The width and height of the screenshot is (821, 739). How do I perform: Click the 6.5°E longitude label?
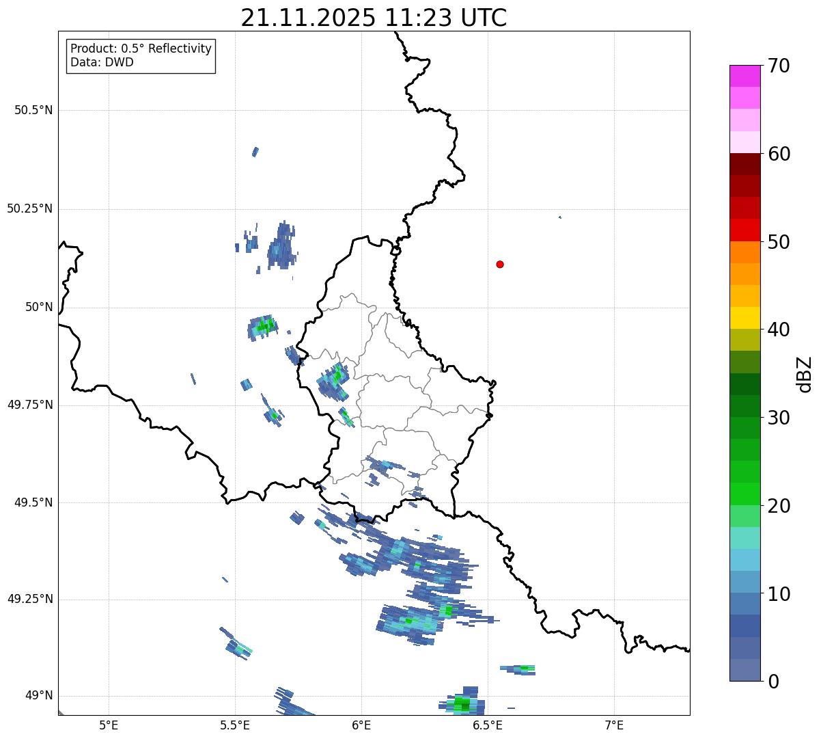click(x=488, y=725)
